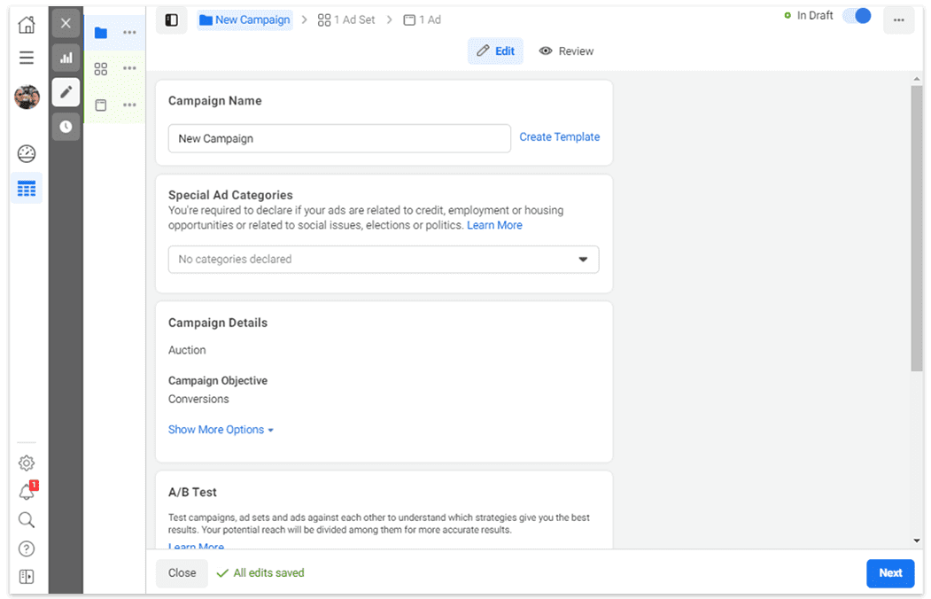Open Special Ad Categories dropdown

click(x=384, y=259)
